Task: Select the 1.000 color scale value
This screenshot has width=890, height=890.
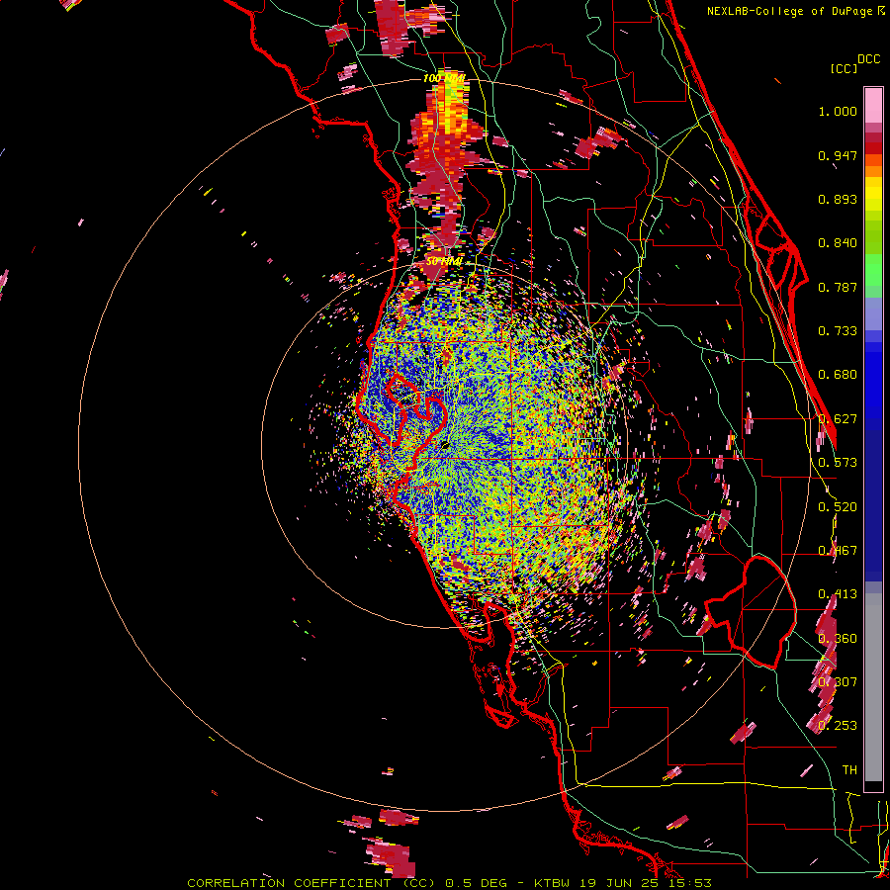Action: tap(838, 111)
